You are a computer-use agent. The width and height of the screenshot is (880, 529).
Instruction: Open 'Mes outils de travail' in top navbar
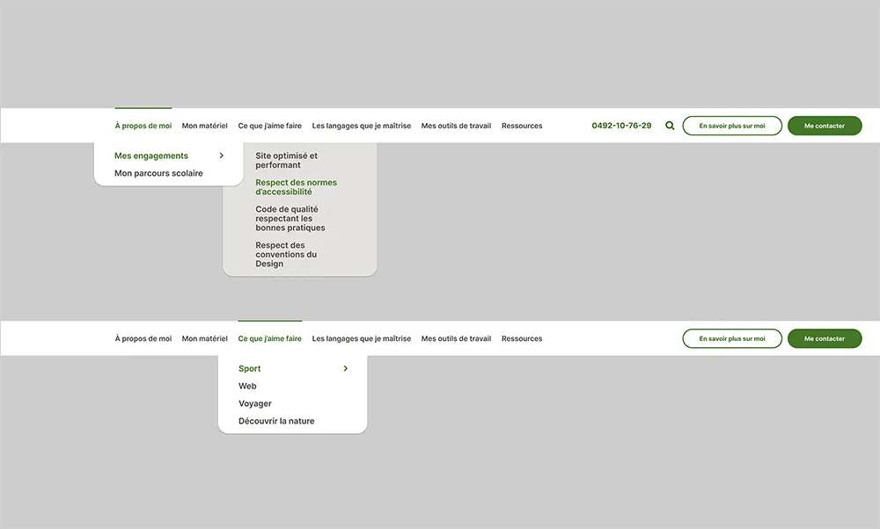(456, 126)
